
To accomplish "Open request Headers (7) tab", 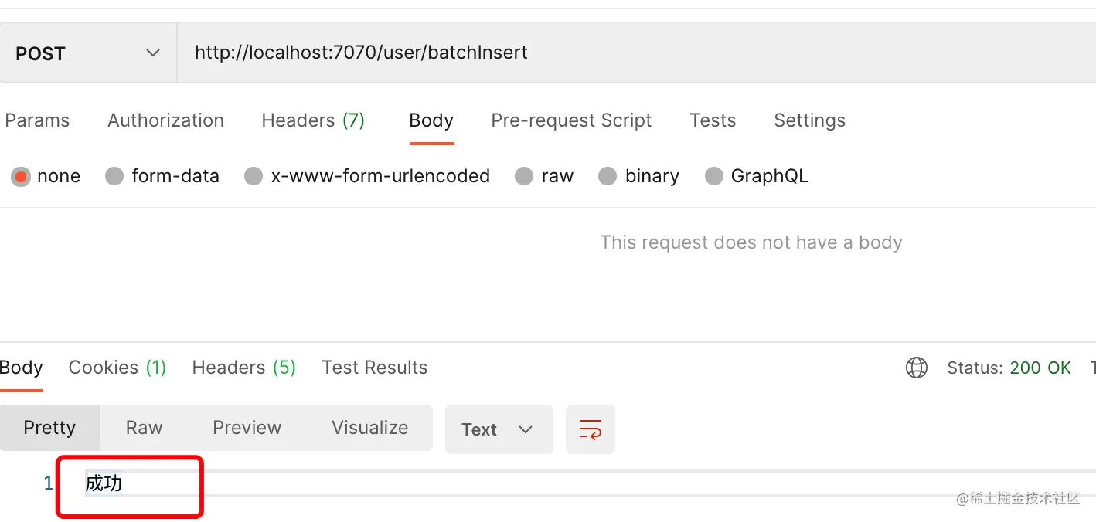I will 313,120.
